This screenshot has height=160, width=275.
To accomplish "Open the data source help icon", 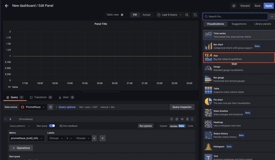I will tap(50, 107).
